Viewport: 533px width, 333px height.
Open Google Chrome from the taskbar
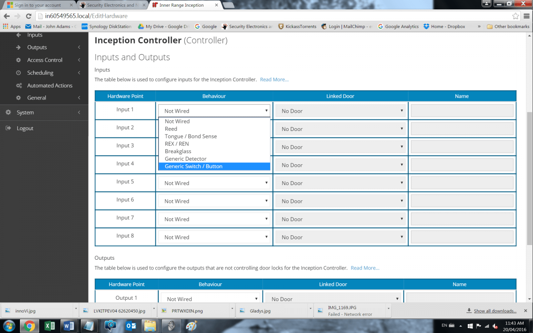(x=30, y=326)
